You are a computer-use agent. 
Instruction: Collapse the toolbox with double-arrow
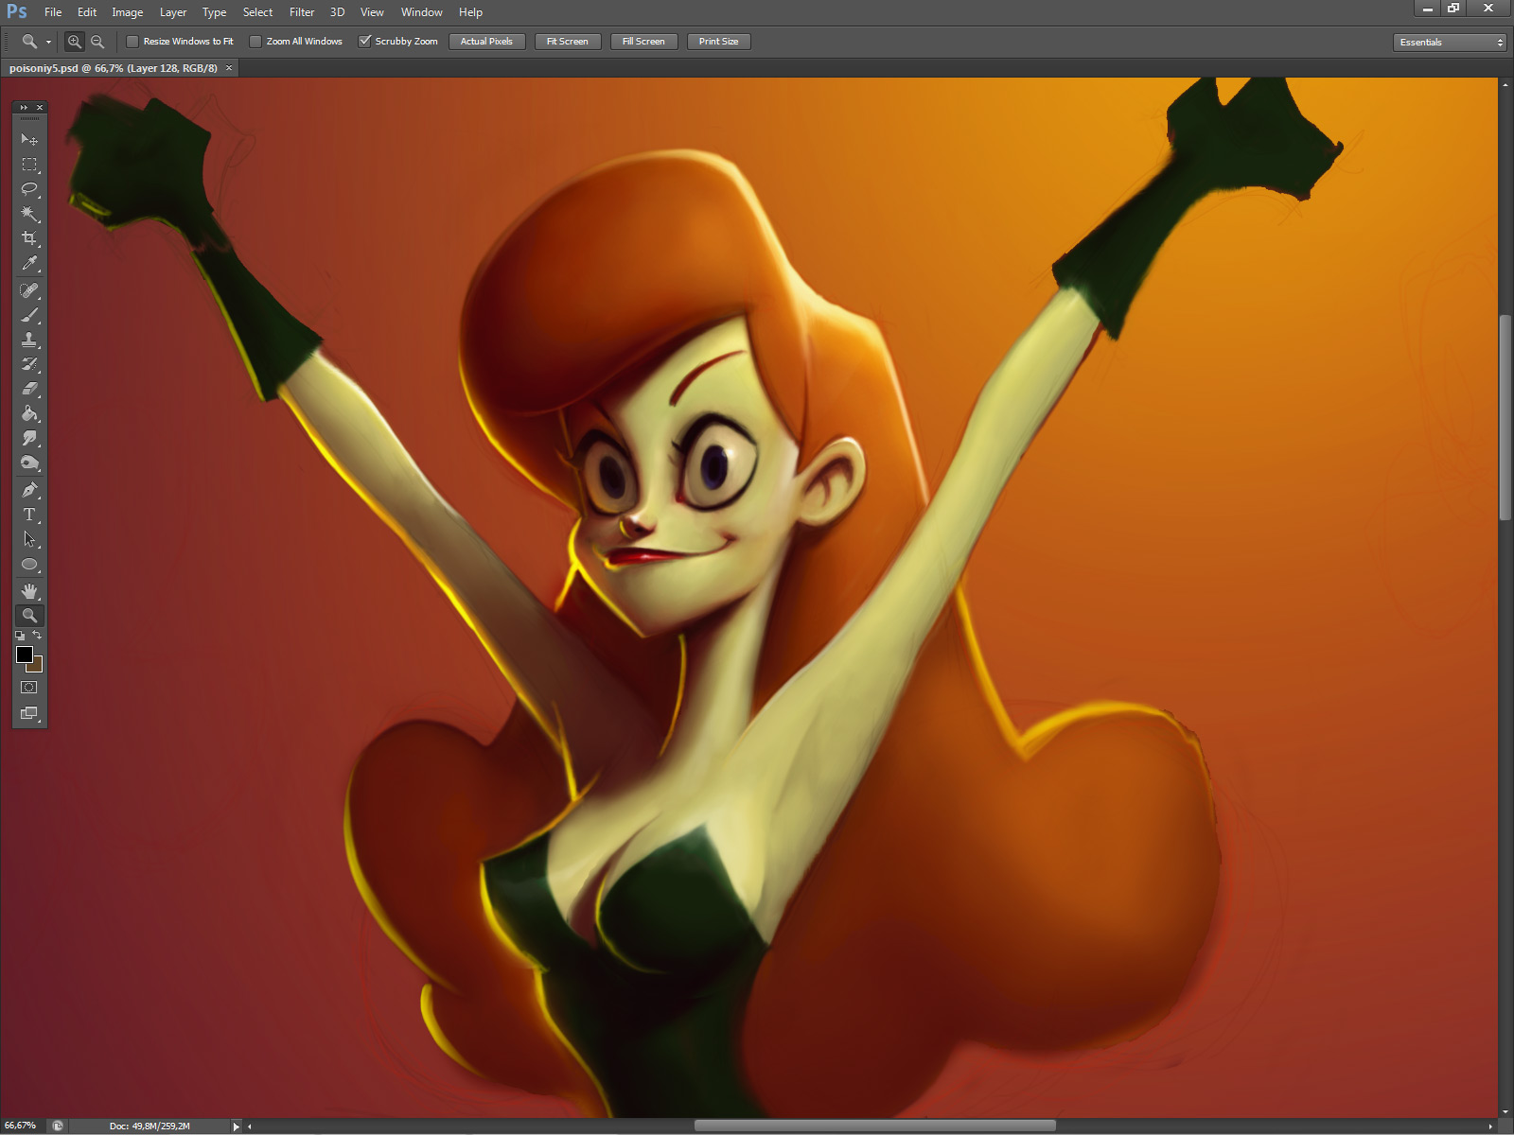pyautogui.click(x=24, y=108)
